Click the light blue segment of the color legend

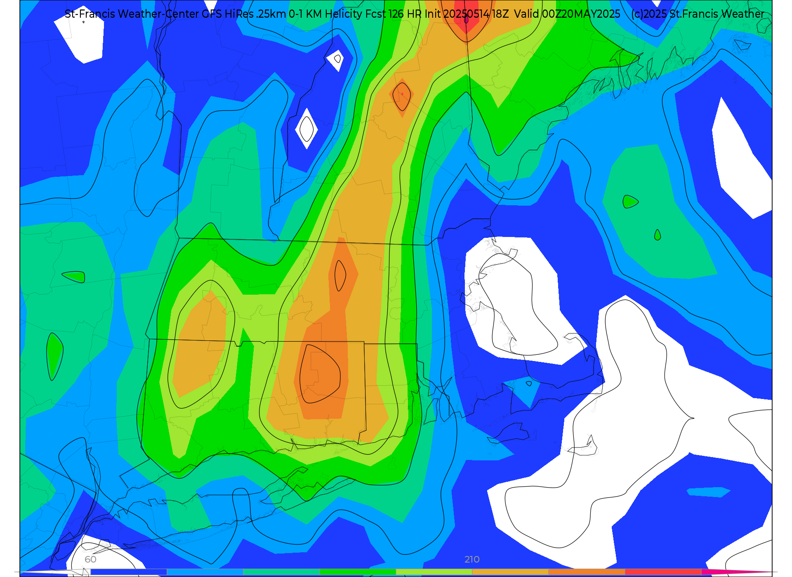pos(205,572)
